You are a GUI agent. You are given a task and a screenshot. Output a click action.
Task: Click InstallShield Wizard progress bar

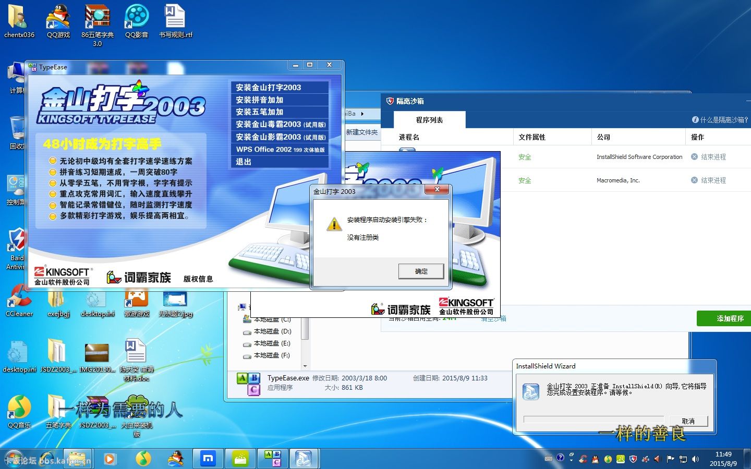click(x=593, y=419)
